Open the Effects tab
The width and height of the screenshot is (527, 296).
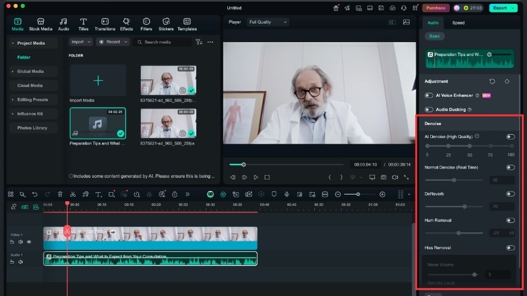pos(126,24)
